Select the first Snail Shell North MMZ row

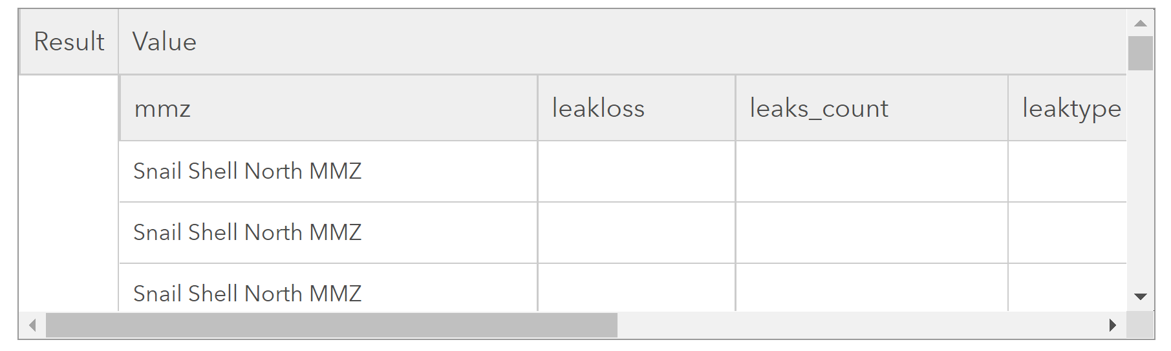click(x=247, y=171)
